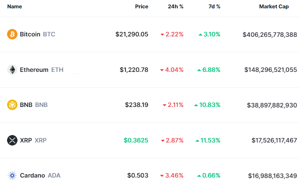
Task: Click the Bitcoin logo icon
Action: click(x=12, y=34)
